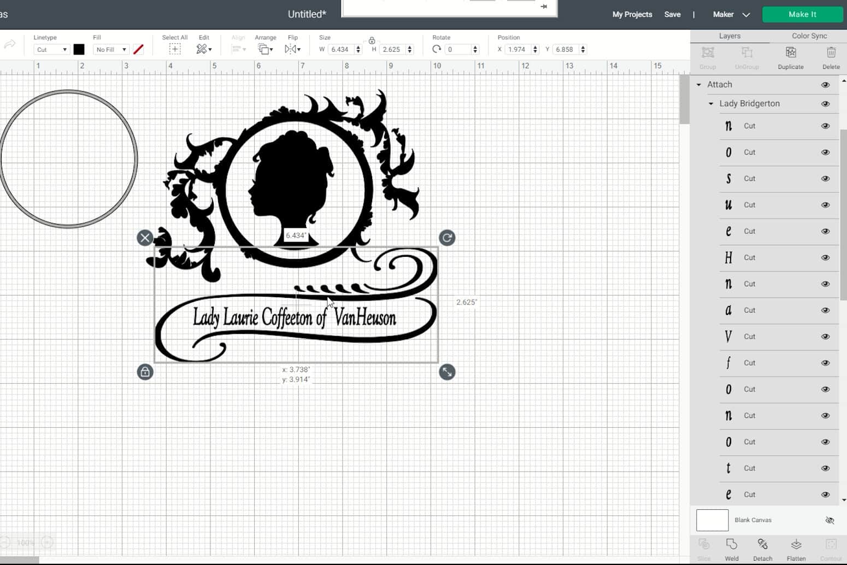Collapse the Attach group
This screenshot has height=565, width=847.
coord(698,85)
